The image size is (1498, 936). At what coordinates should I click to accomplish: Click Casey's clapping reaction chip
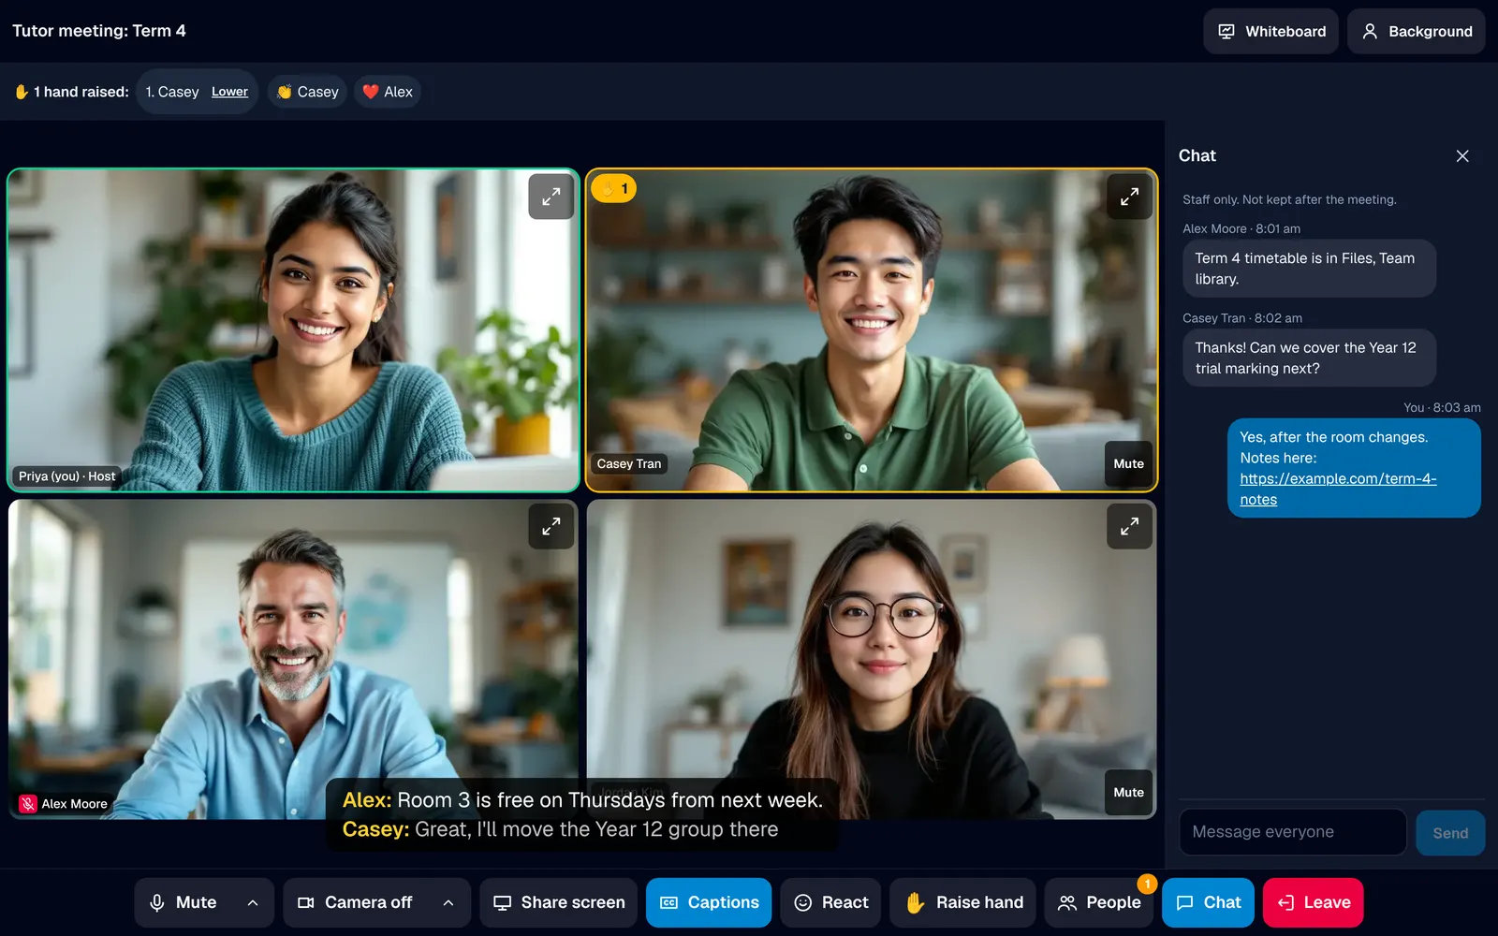308,92
